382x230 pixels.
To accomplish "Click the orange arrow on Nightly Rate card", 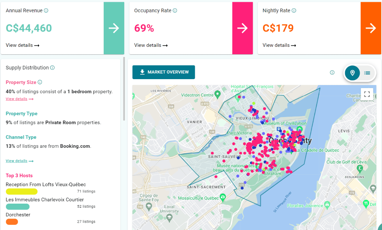I will [x=371, y=28].
